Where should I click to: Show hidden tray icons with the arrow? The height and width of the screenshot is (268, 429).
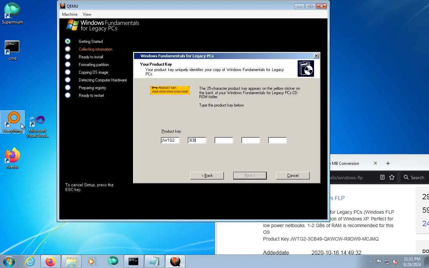coord(371,262)
